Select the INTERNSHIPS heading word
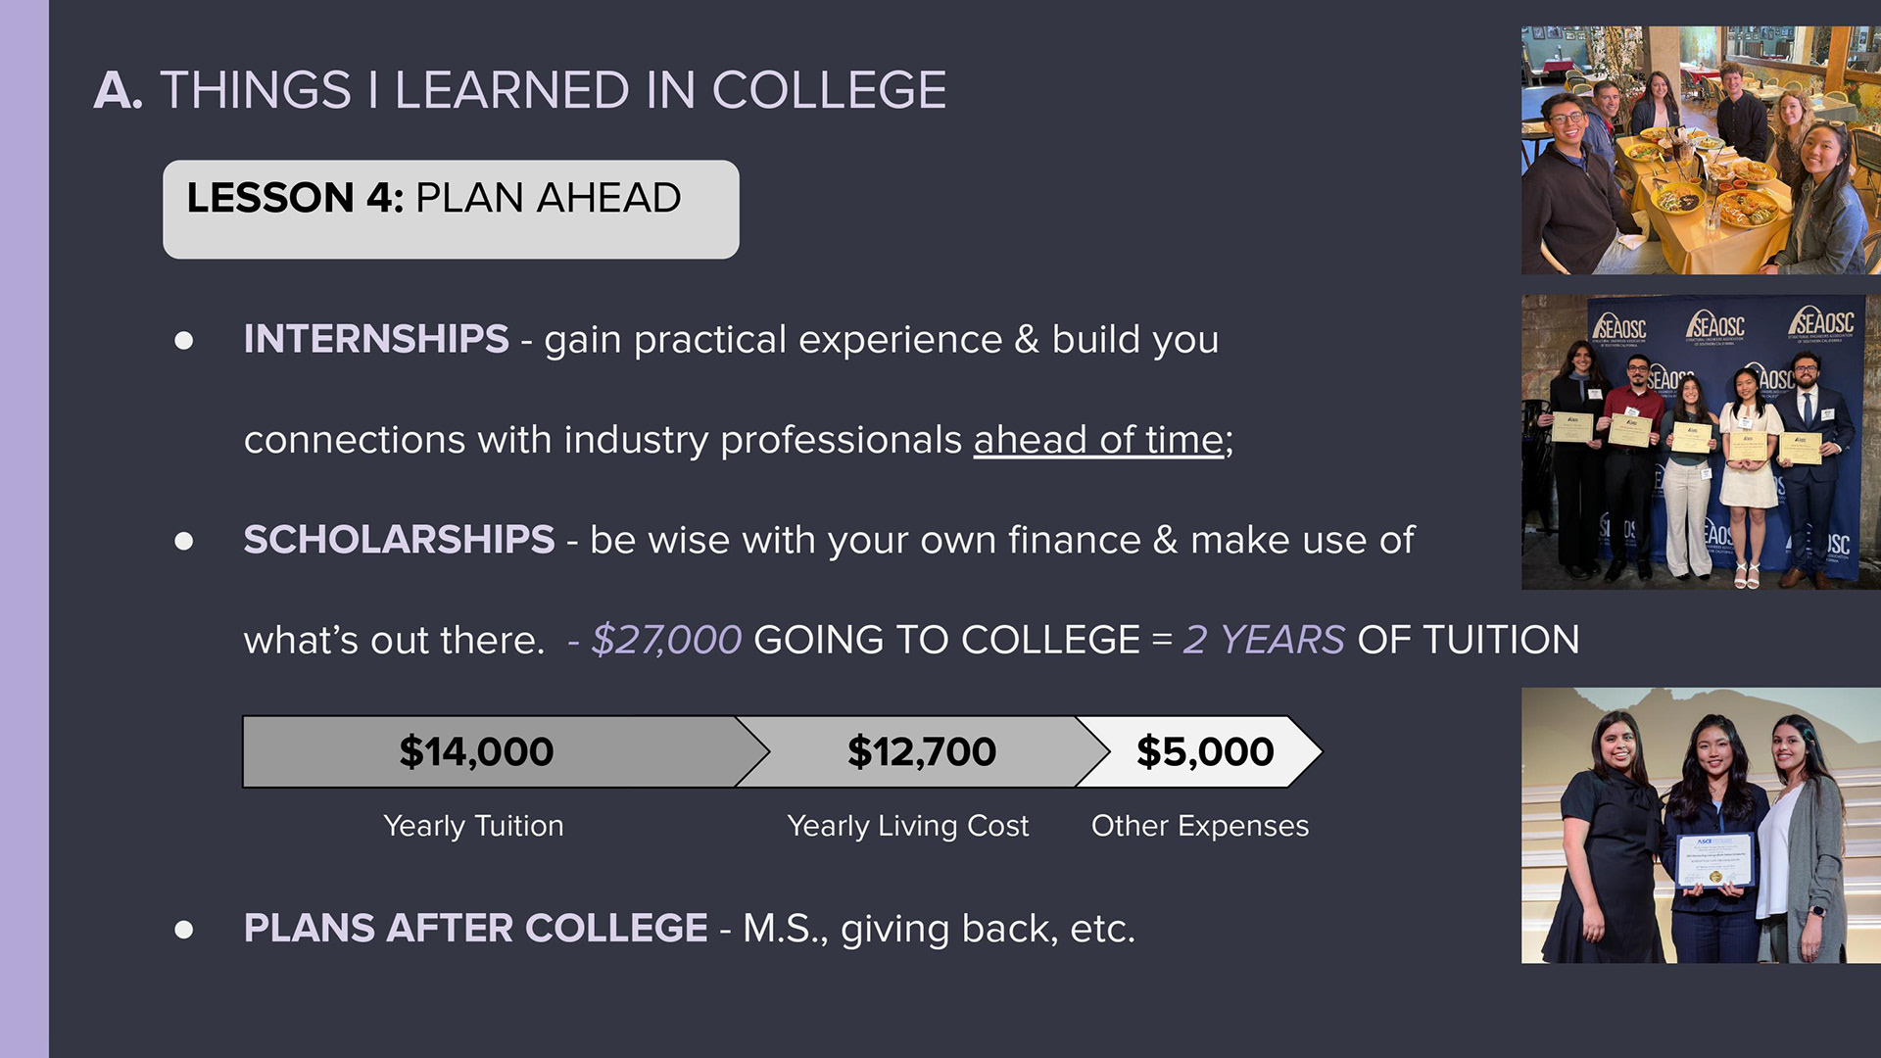 (376, 339)
